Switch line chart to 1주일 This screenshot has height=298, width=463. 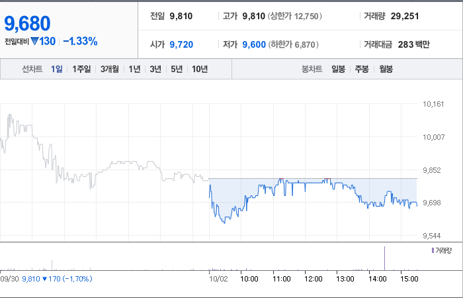81,69
